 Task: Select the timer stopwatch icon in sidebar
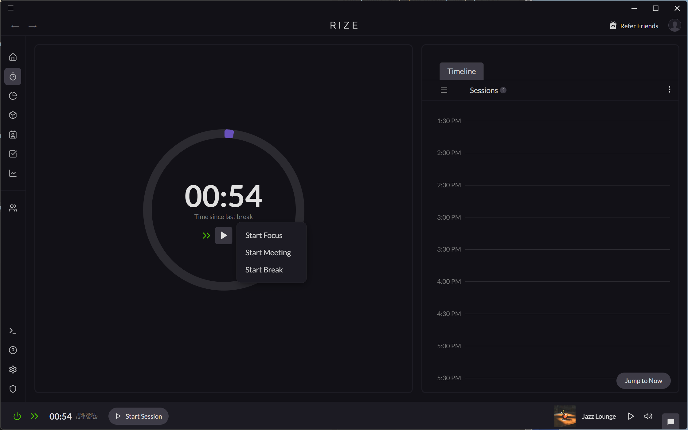pos(13,76)
